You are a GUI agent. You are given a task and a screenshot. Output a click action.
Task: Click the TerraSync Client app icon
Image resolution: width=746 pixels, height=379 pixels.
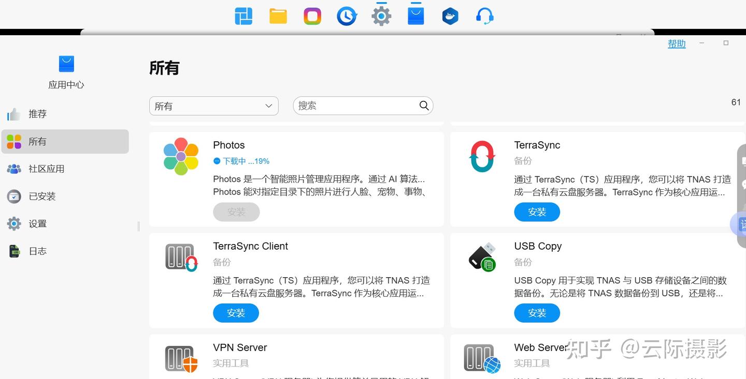pos(181,257)
